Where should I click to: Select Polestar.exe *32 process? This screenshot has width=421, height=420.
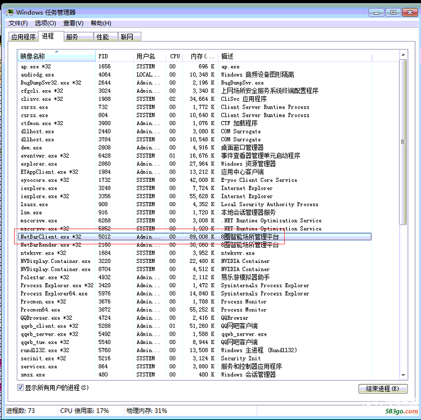195,277
